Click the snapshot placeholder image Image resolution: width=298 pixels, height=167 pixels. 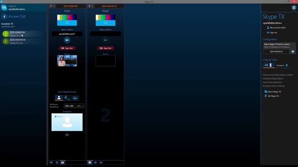click(x=67, y=122)
